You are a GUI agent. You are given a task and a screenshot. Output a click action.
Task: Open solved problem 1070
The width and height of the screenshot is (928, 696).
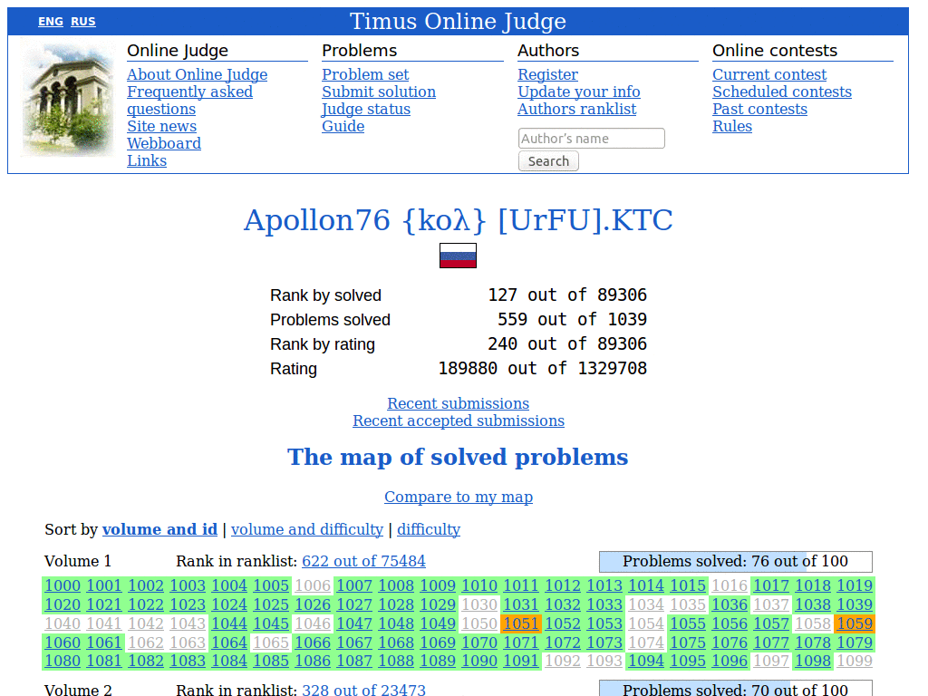(479, 643)
